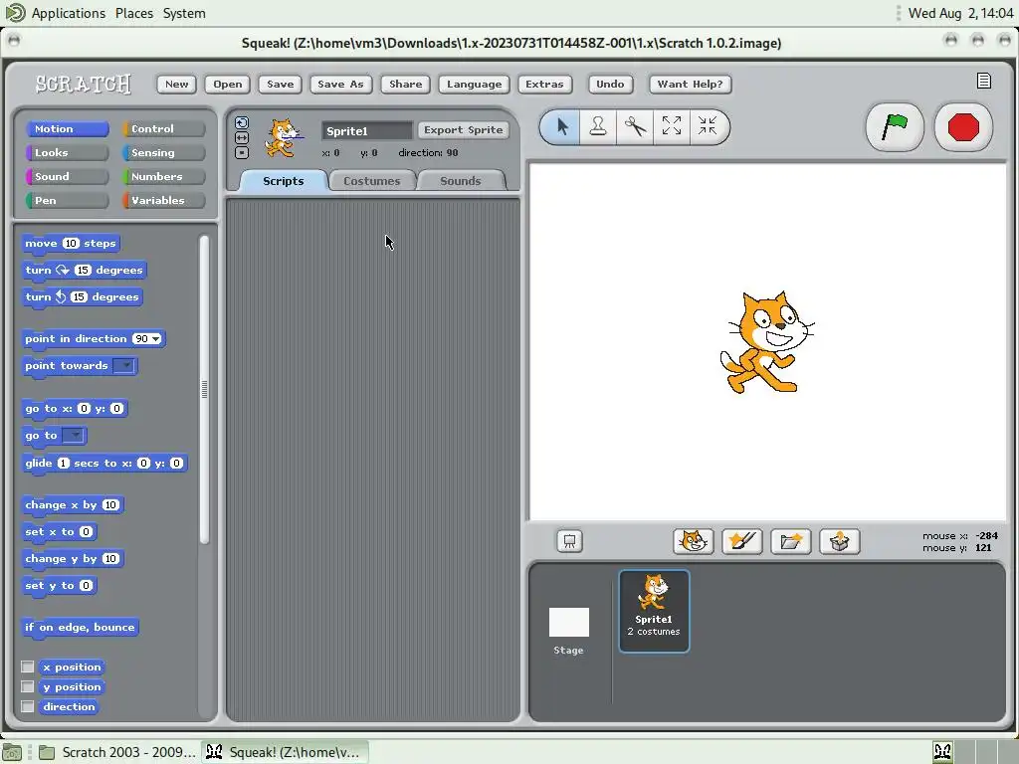Click the red stop sign button
Viewport: 1019px width, 764px height.
pyautogui.click(x=963, y=126)
